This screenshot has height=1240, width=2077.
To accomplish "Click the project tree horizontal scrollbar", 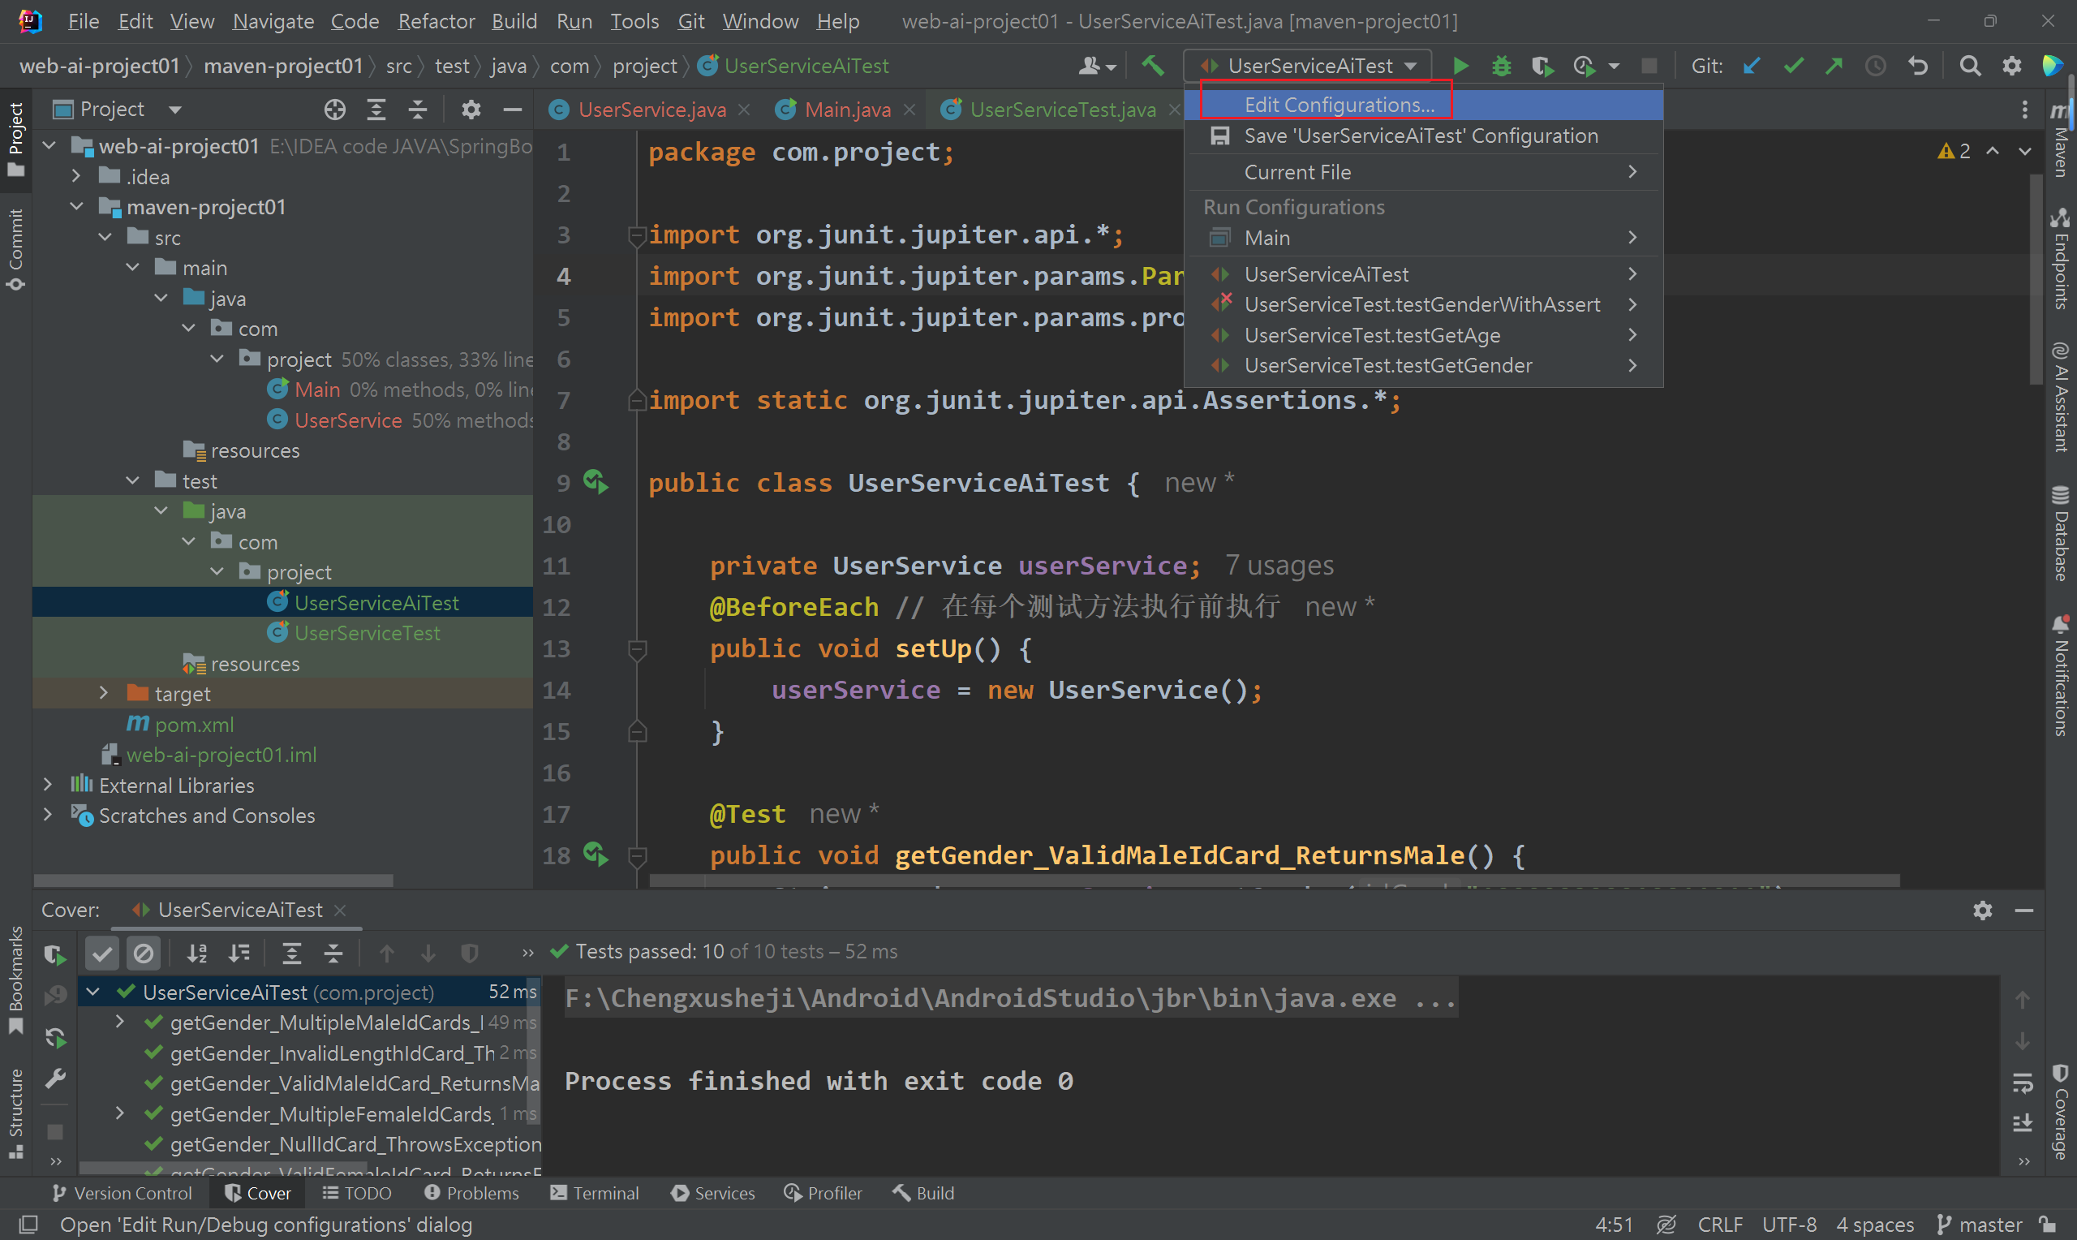I will [x=213, y=880].
